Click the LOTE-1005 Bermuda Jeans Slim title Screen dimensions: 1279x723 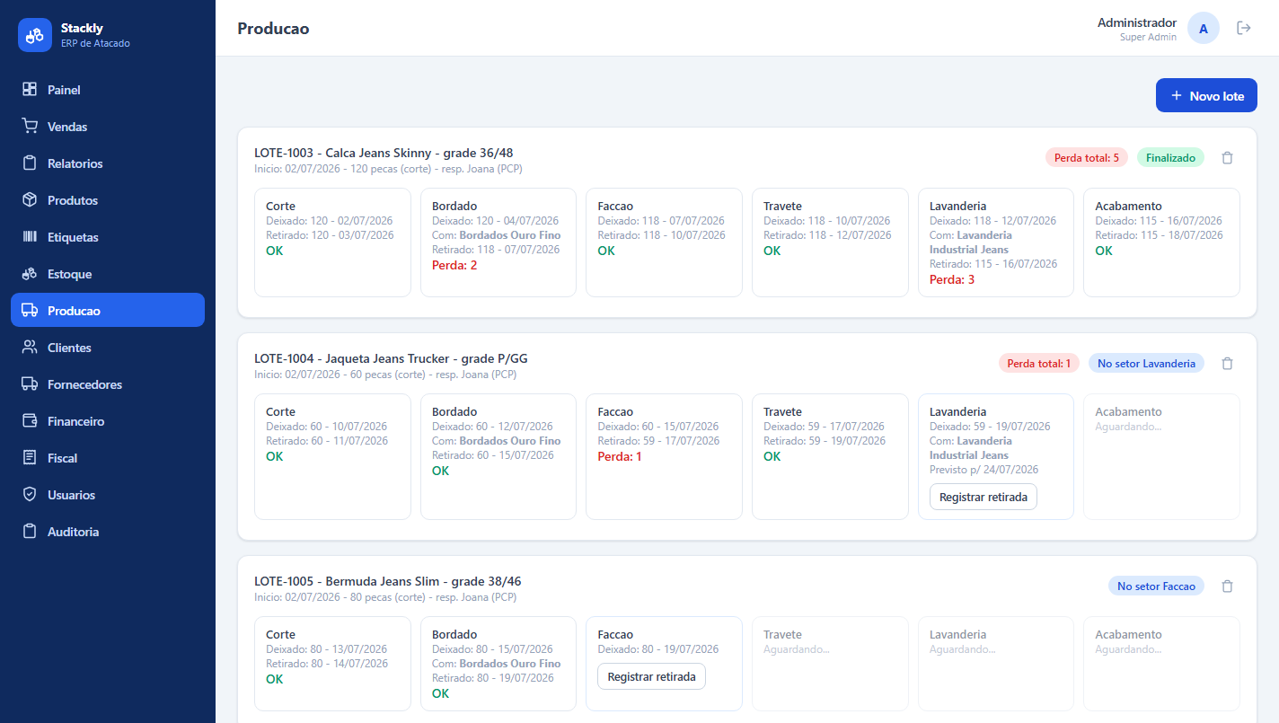click(388, 581)
